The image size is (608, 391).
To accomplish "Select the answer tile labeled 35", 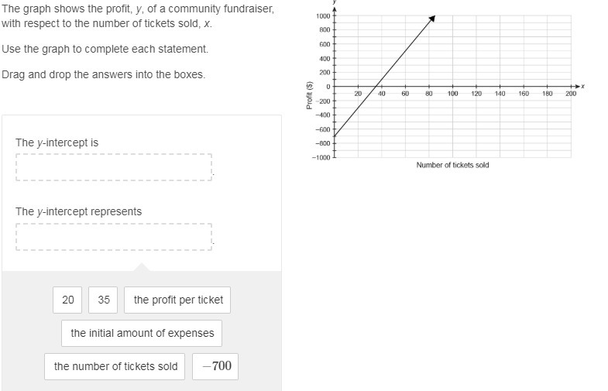I will (103, 300).
